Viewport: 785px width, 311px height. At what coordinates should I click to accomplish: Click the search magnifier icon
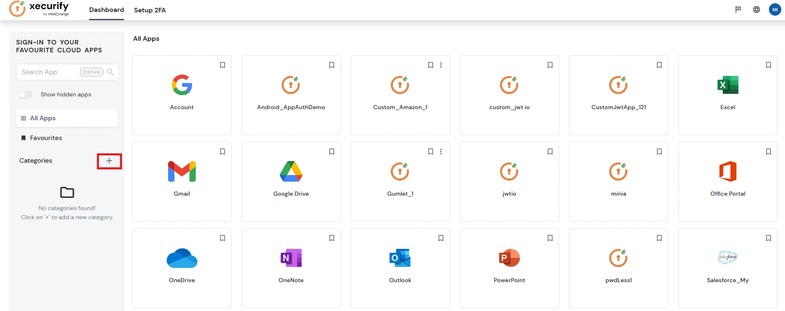(x=110, y=72)
